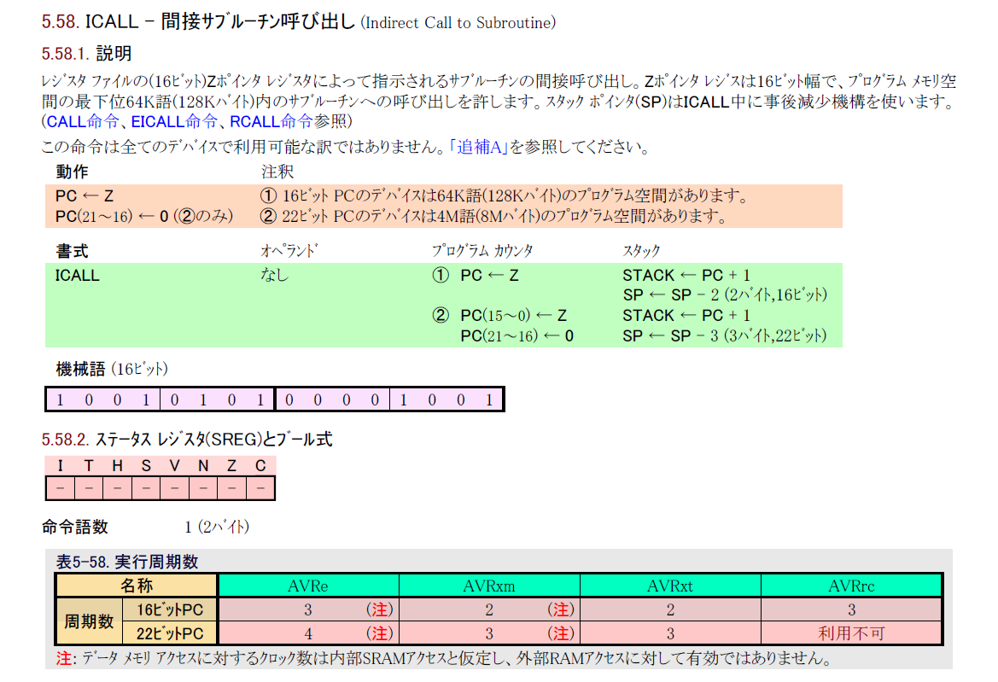Image resolution: width=998 pixels, height=682 pixels.
Task: Click the 22ビットPC row label
Action: [169, 633]
